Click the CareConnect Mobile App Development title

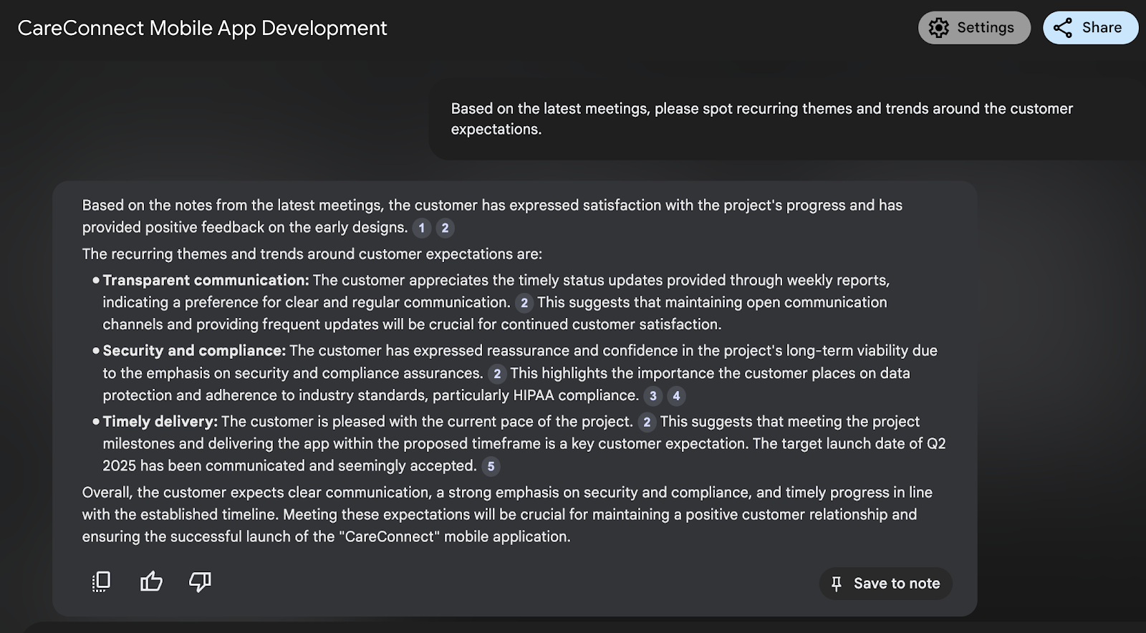pos(202,28)
